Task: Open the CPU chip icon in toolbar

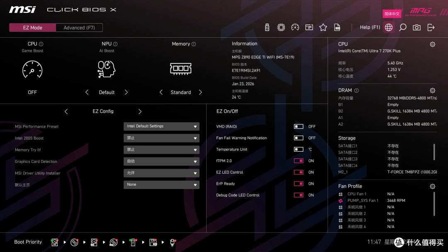Action: pyautogui.click(x=281, y=27)
